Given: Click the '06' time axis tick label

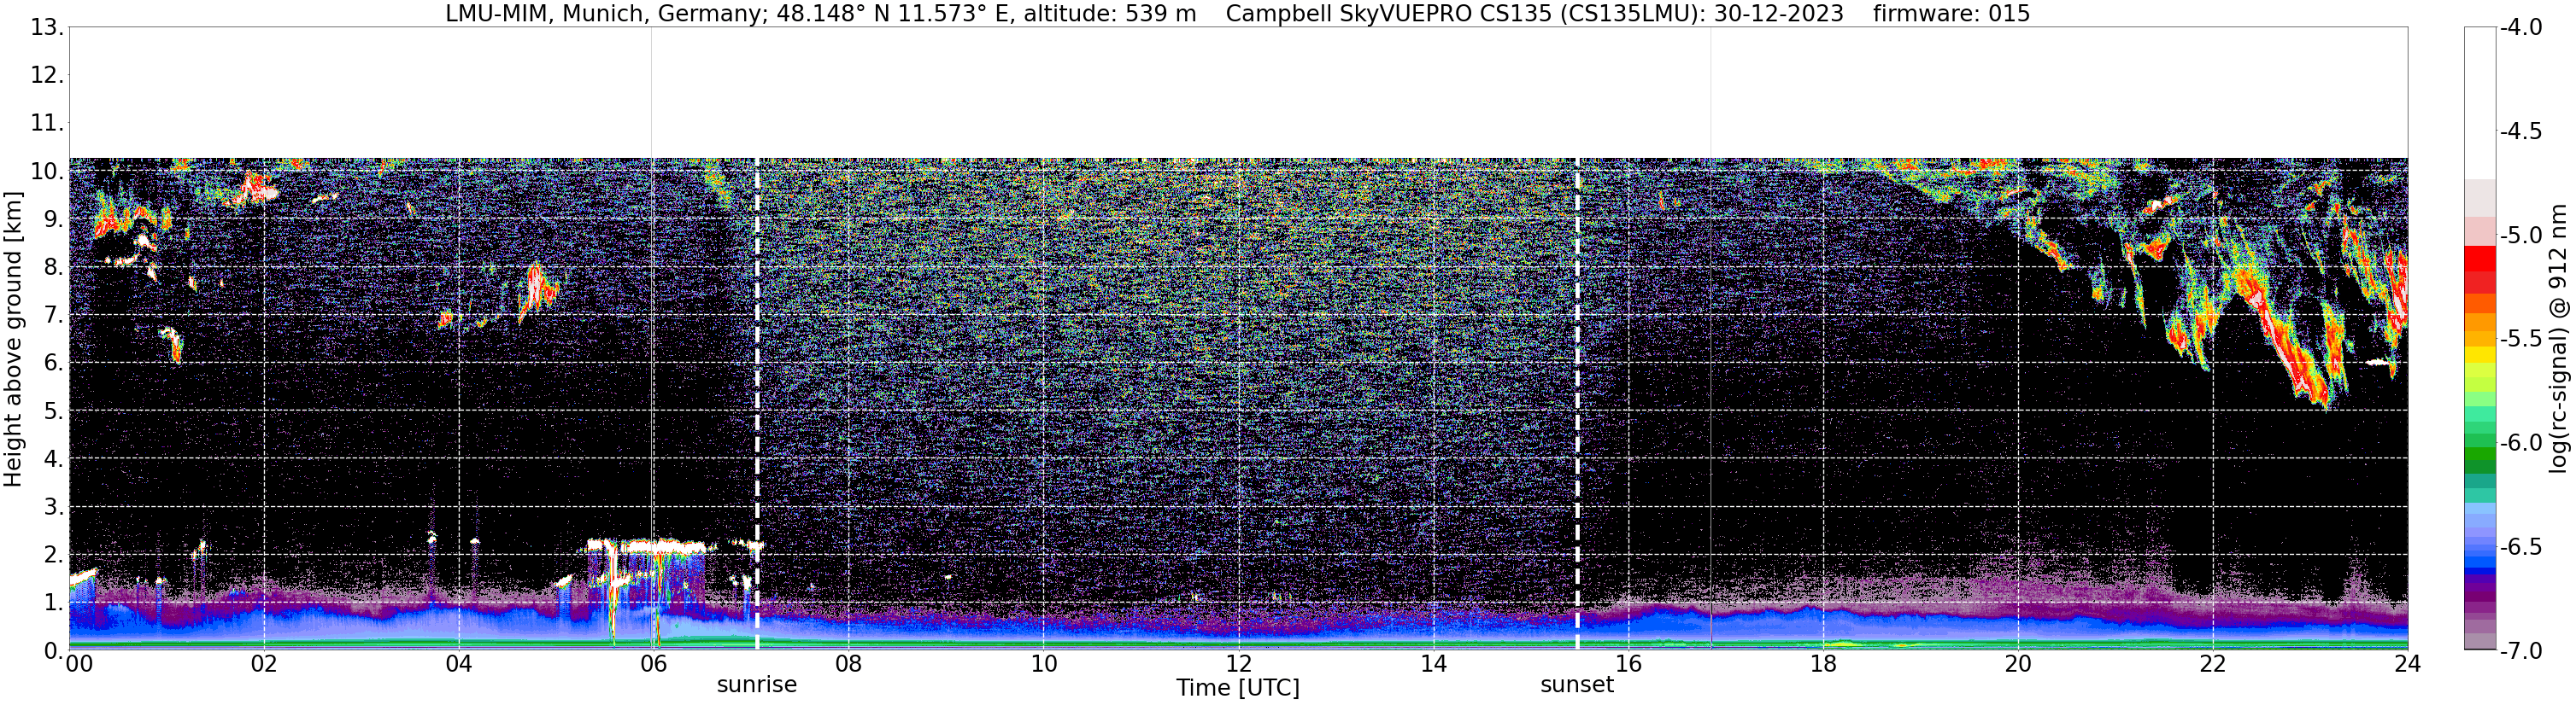Looking at the screenshot, I should (653, 664).
